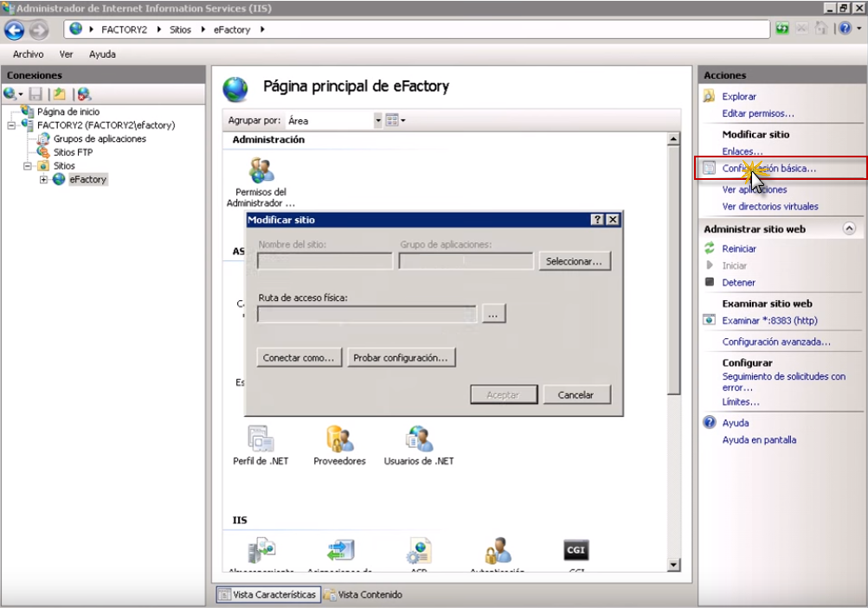Open the Asignaciones arrows icon under IIS
868x608 pixels.
click(x=340, y=550)
